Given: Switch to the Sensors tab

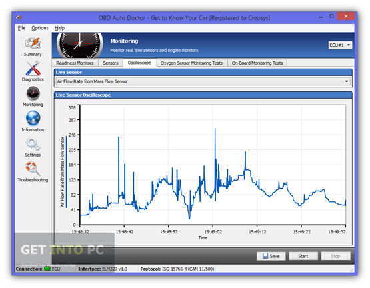Looking at the screenshot, I should click(111, 63).
